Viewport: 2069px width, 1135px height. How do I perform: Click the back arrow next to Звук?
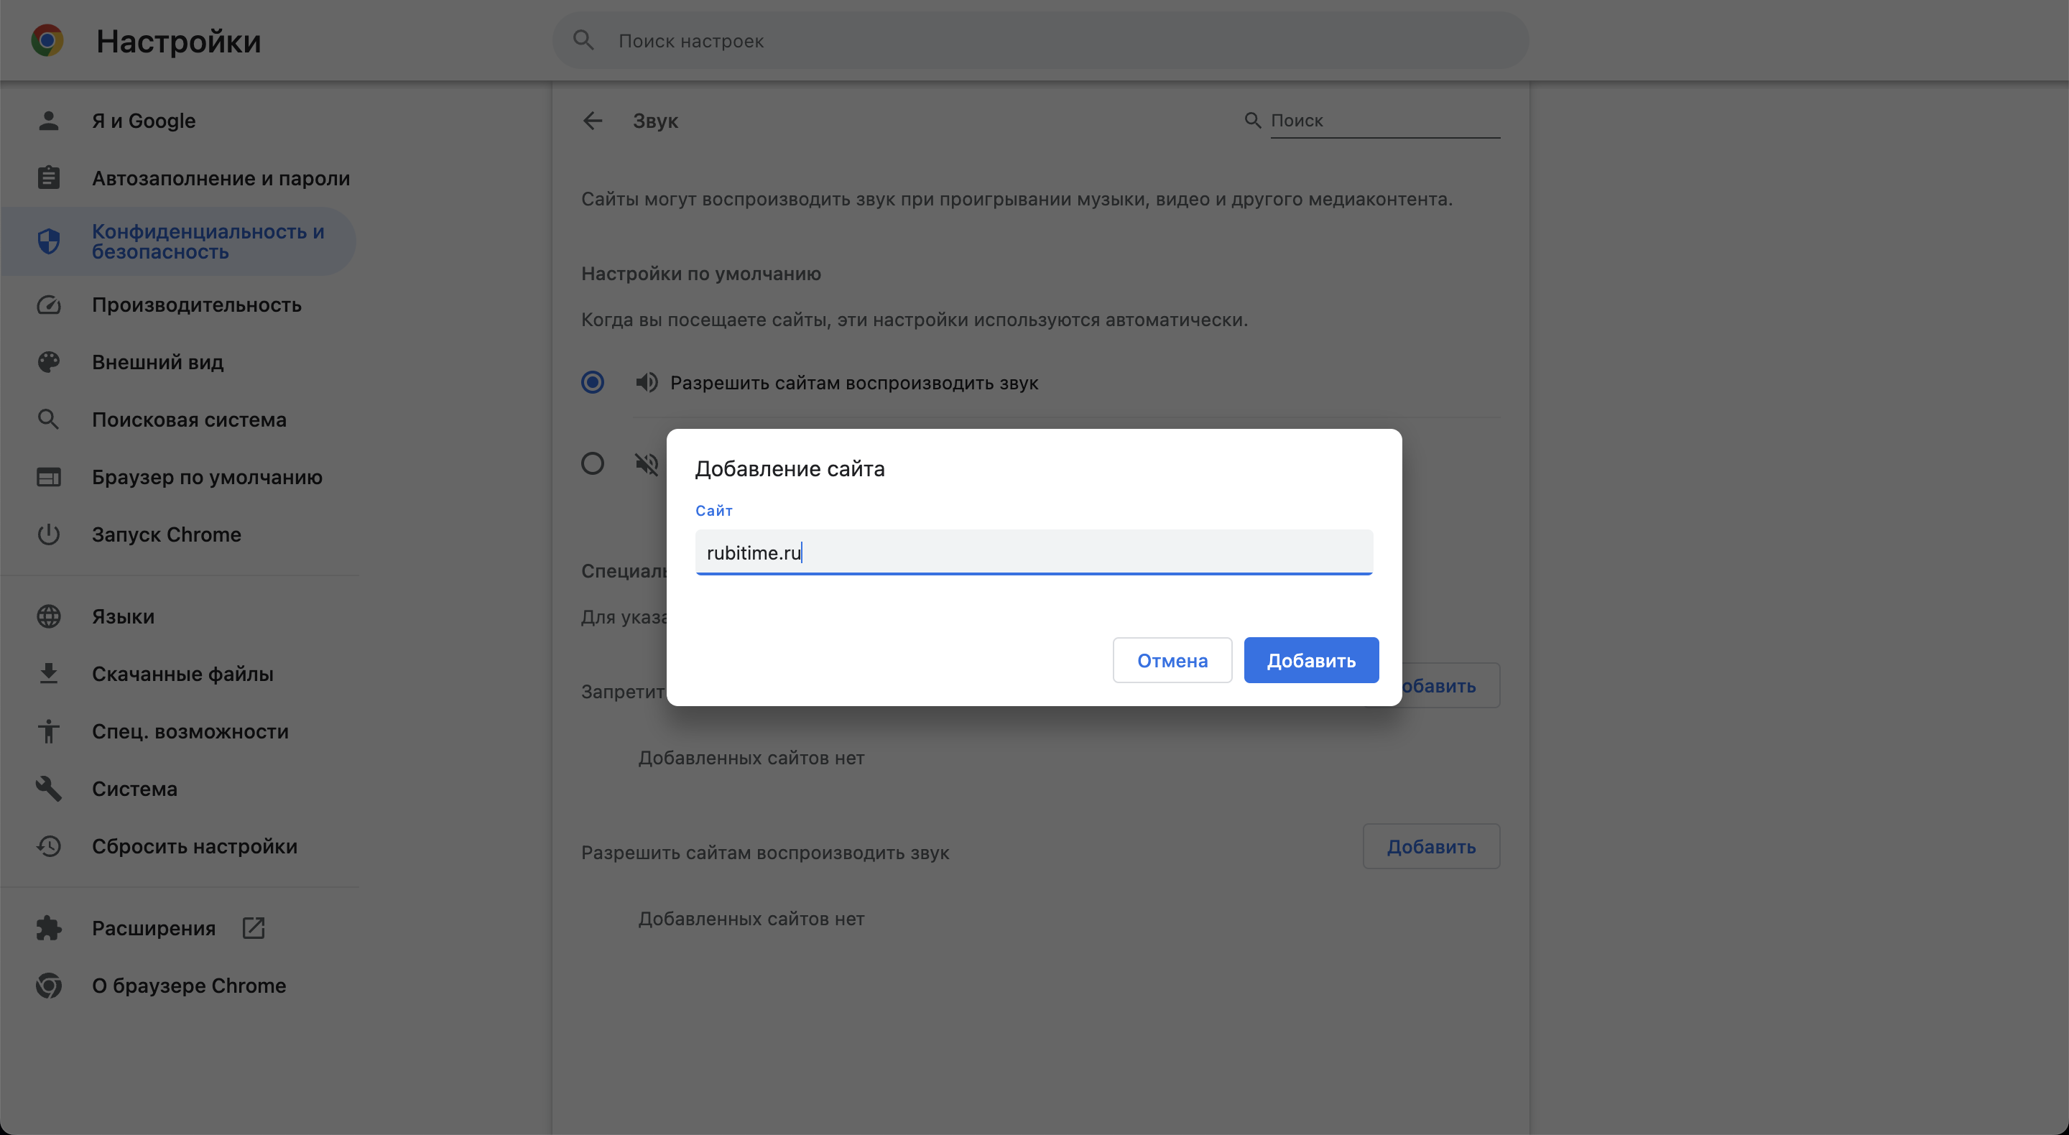click(592, 121)
